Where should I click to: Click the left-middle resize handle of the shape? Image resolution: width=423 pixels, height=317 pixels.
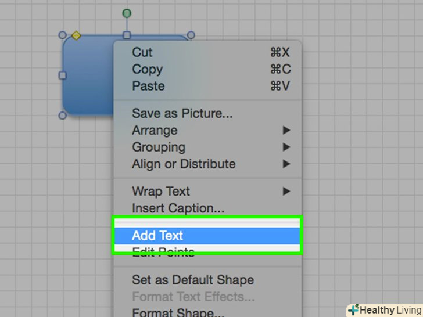[x=63, y=75]
